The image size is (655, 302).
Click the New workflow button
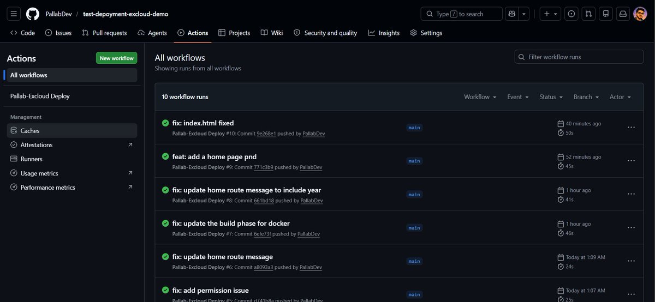pos(116,58)
